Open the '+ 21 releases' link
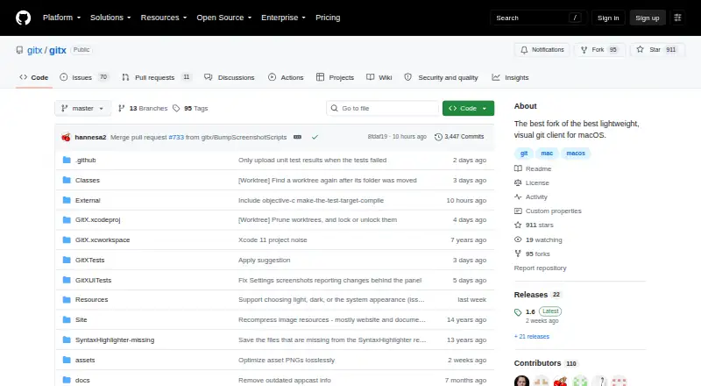701x386 pixels. [x=532, y=336]
